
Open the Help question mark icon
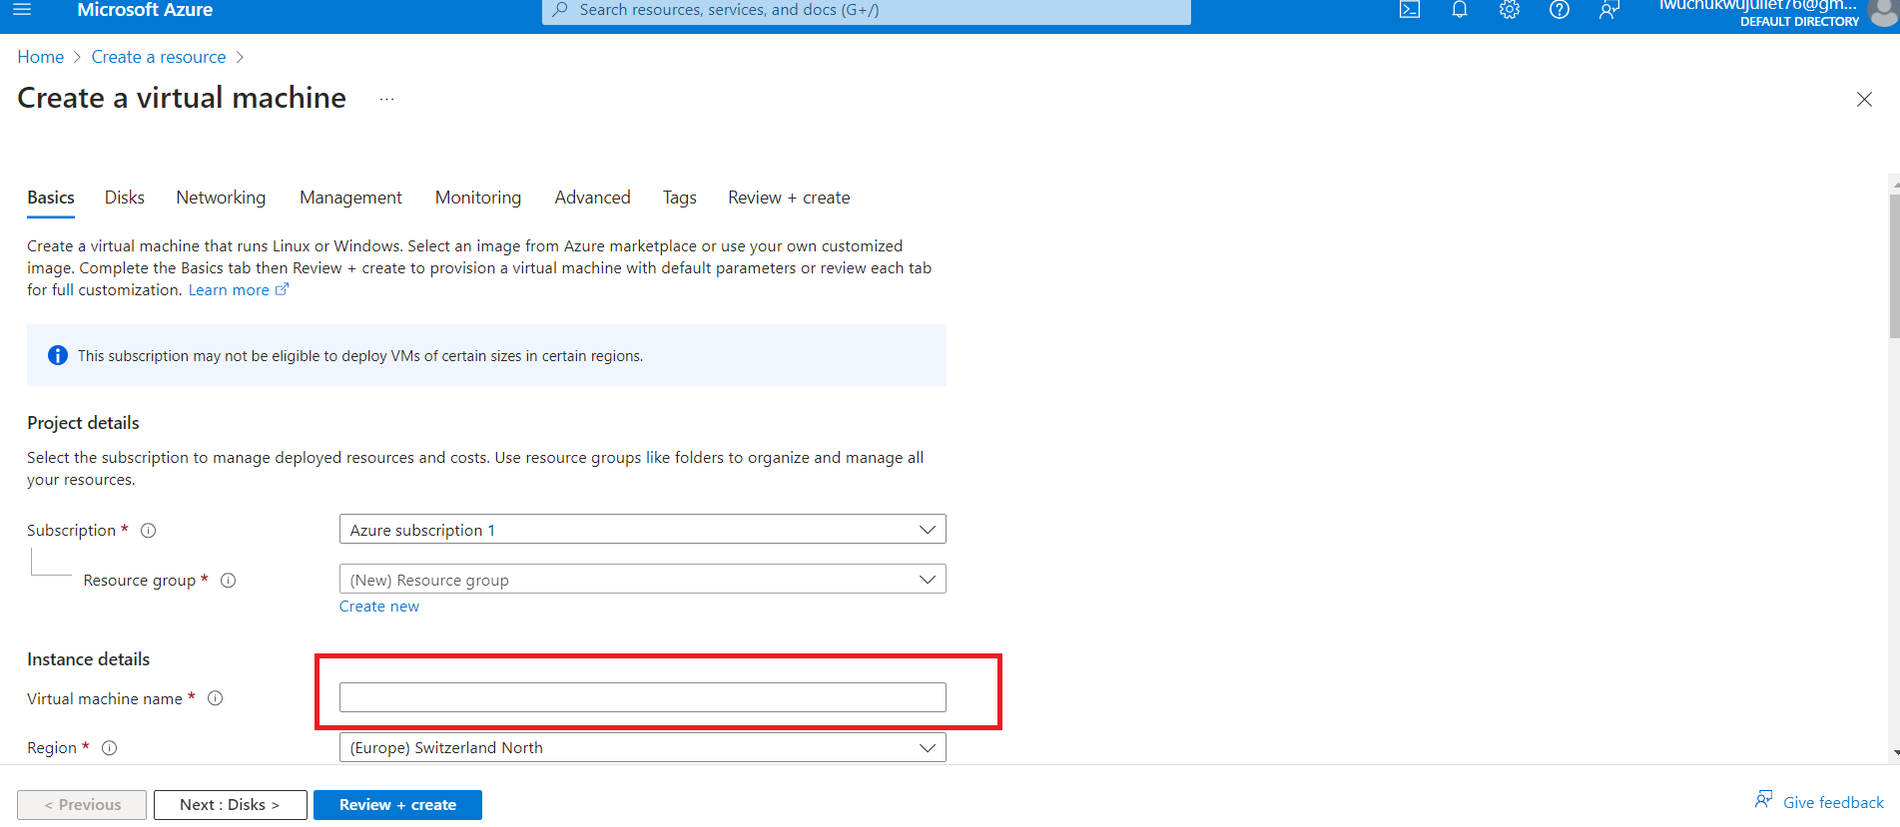coord(1560,10)
